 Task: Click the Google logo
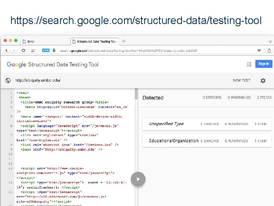pos(16,64)
